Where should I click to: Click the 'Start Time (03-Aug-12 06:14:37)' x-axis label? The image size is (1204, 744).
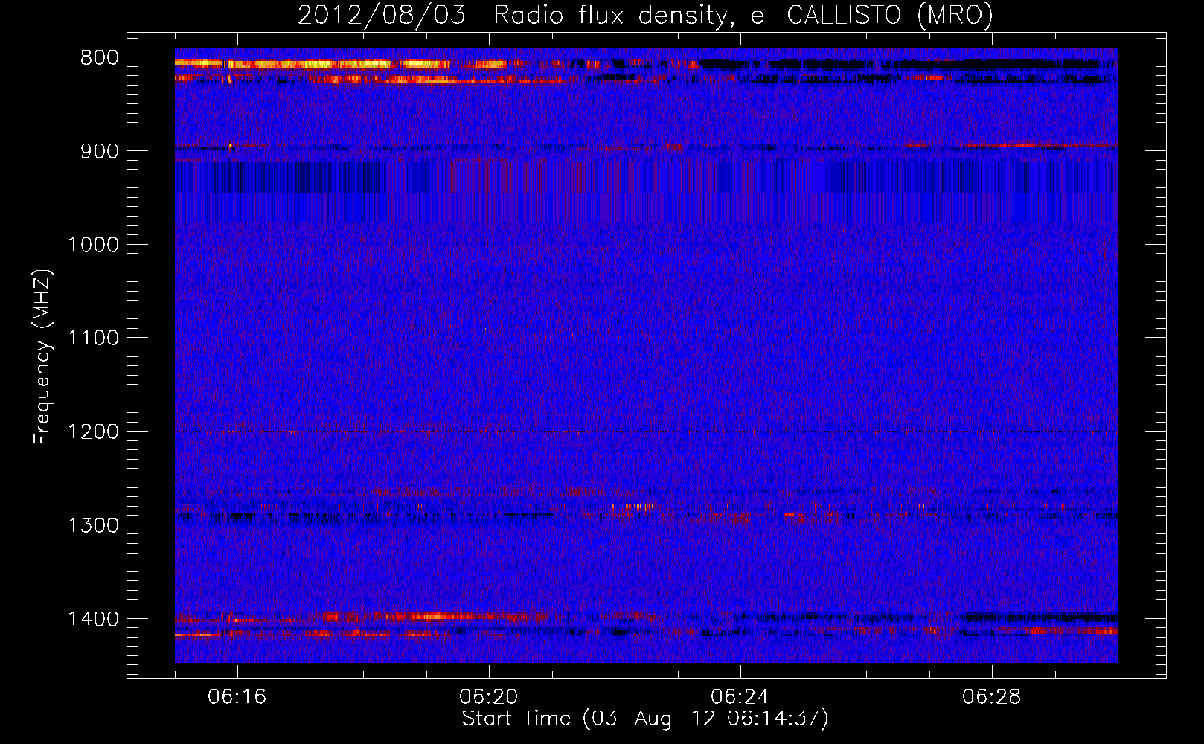(x=645, y=719)
